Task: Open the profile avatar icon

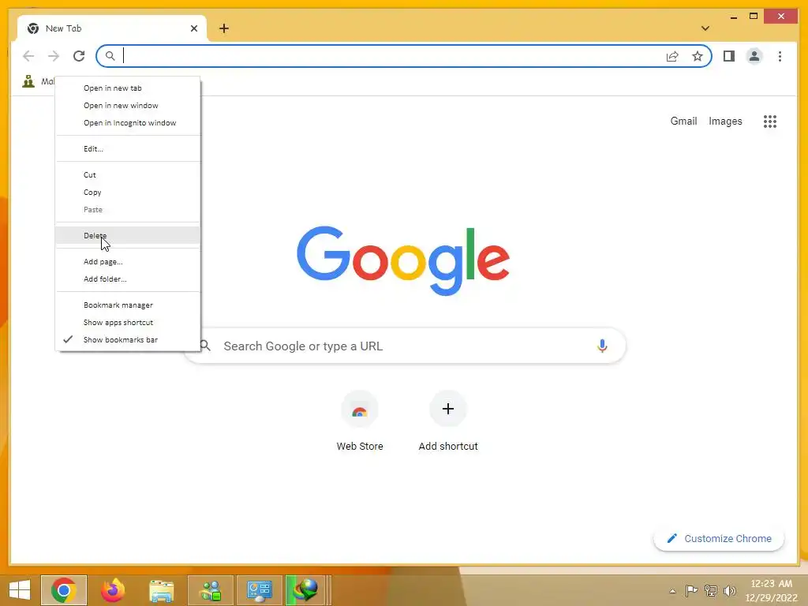Action: pyautogui.click(x=754, y=56)
